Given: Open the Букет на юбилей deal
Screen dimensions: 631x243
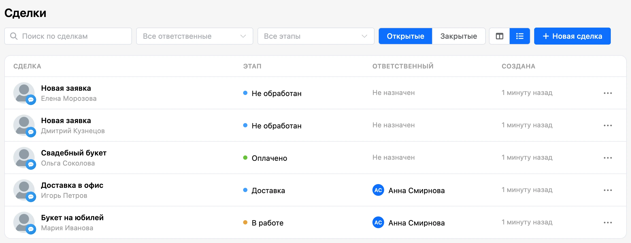Looking at the screenshot, I should (72, 218).
